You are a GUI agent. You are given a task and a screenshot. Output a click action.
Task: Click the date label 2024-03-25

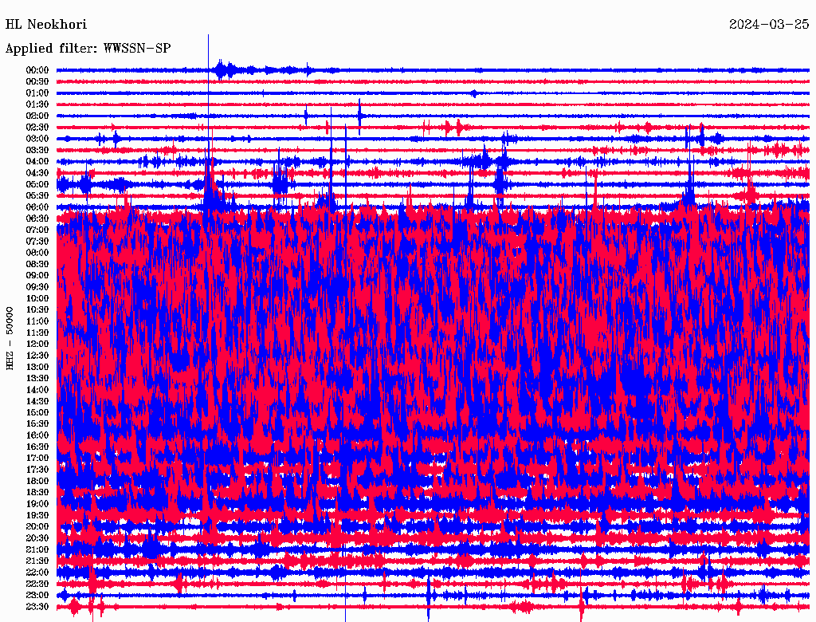click(769, 25)
